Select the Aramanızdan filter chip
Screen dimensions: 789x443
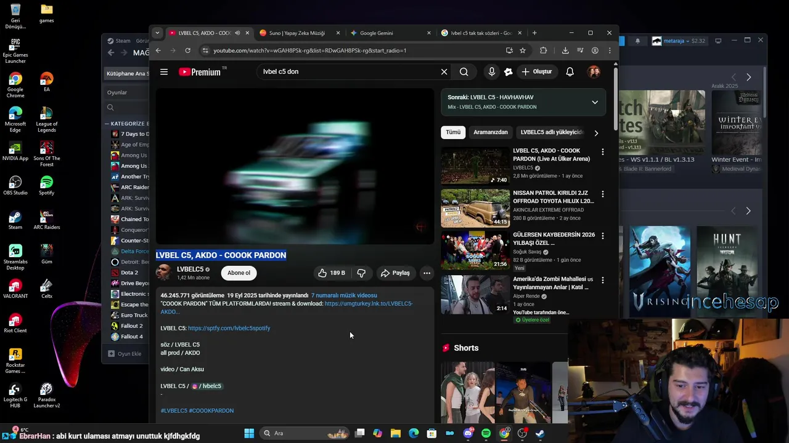pos(491,132)
